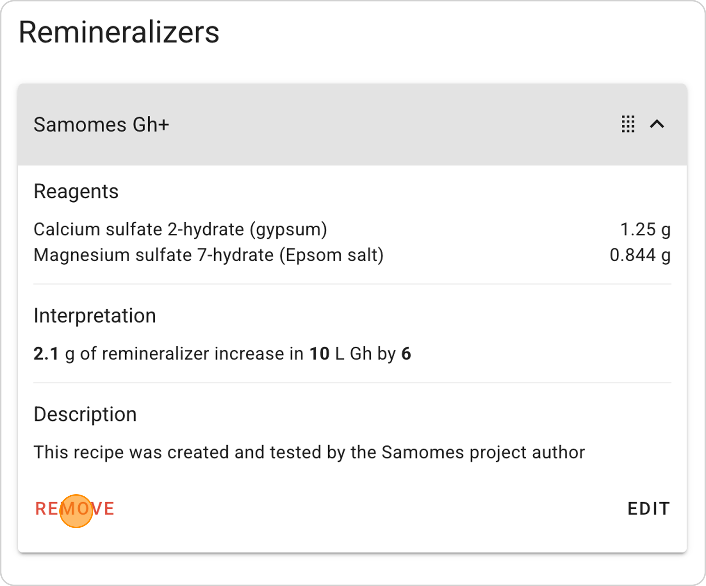706x586 pixels.
Task: Select the Reagents section heading
Action: coord(76,191)
